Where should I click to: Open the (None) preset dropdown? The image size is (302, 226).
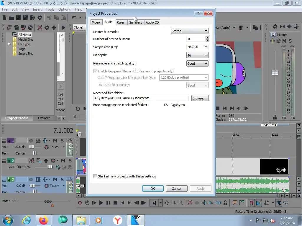coord(79,27)
